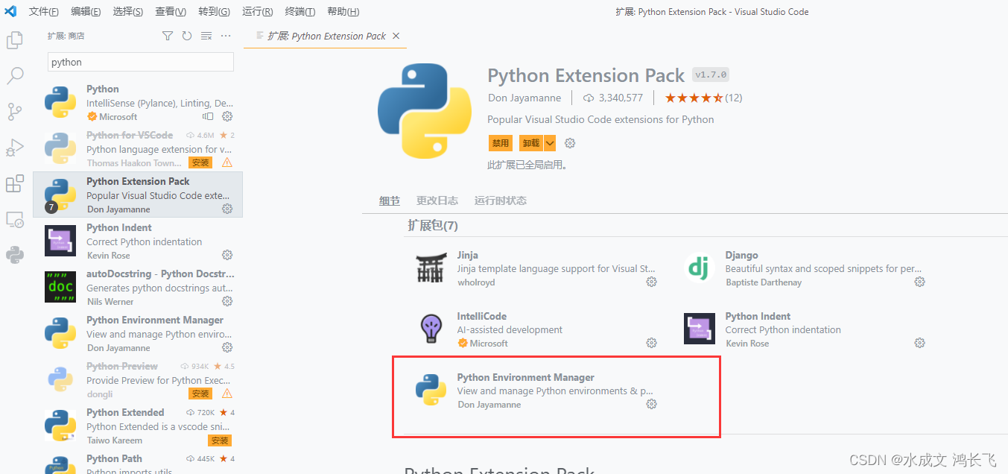Open the Extensions view icon
This screenshot has width=1008, height=474.
click(15, 183)
